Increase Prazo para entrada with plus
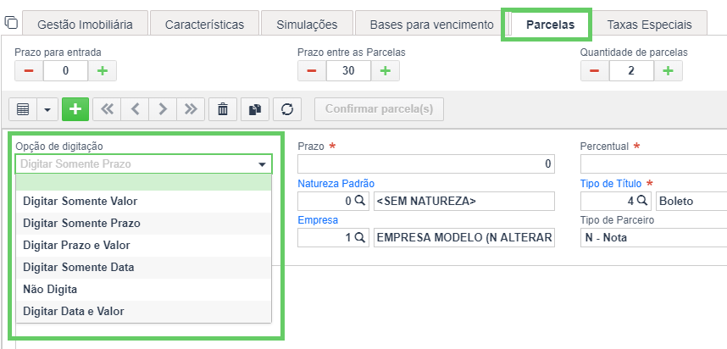 [x=103, y=71]
